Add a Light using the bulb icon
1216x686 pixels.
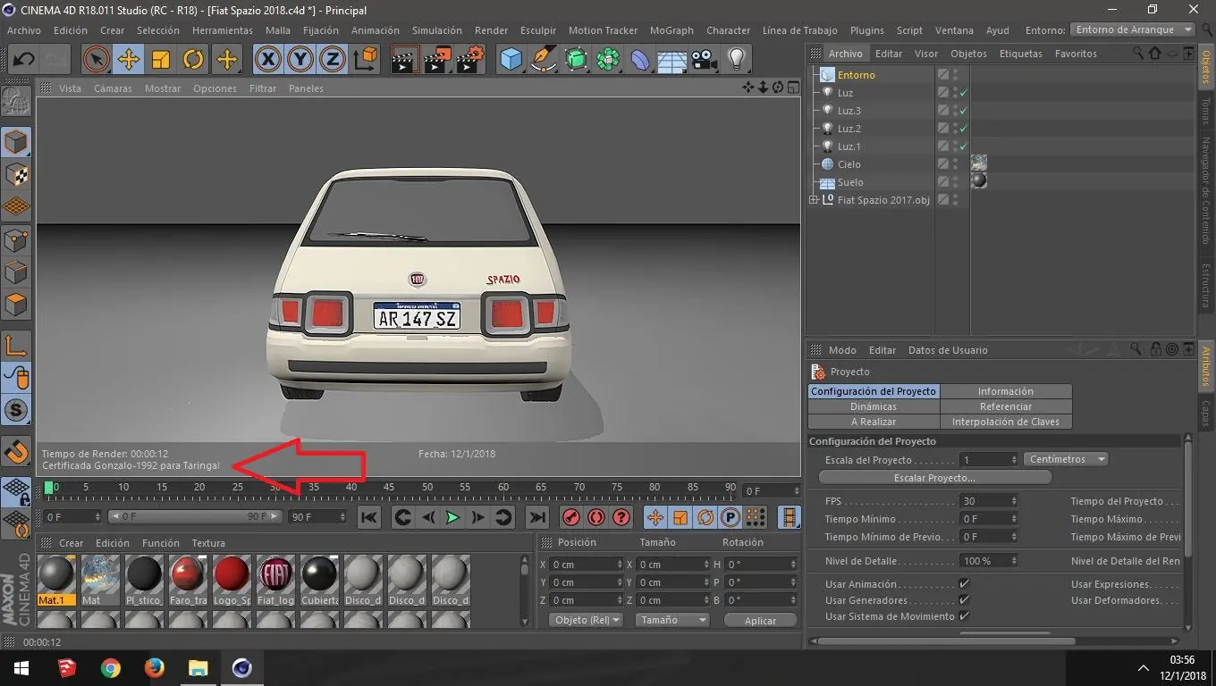[737, 60]
